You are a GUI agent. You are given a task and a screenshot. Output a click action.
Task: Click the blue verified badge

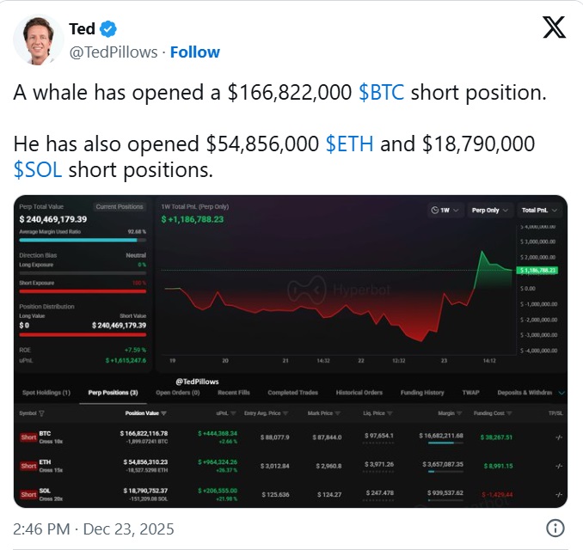tap(109, 30)
